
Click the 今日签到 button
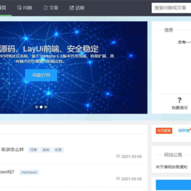(x=164, y=131)
